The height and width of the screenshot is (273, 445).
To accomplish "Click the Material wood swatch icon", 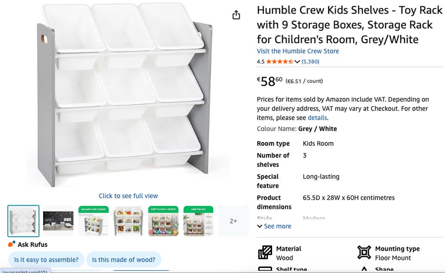I will (x=265, y=253).
